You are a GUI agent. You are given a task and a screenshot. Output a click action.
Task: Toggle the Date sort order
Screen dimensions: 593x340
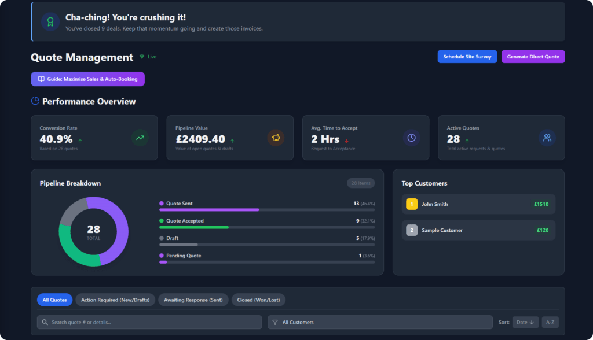[x=525, y=322]
